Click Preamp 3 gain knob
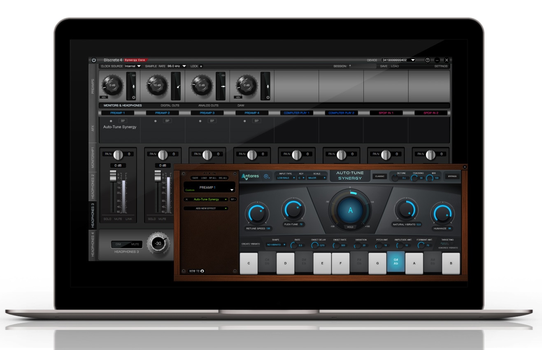This screenshot has width=542, height=350. [202, 86]
